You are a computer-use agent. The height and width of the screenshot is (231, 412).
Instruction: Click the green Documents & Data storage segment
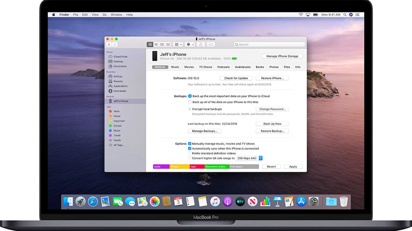point(217,167)
